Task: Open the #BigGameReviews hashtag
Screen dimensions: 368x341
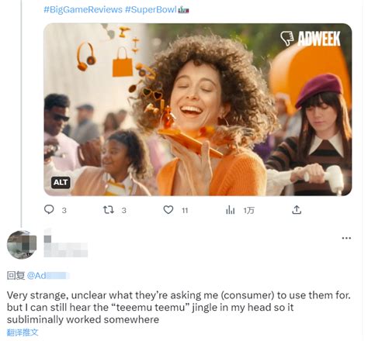Action: point(83,10)
